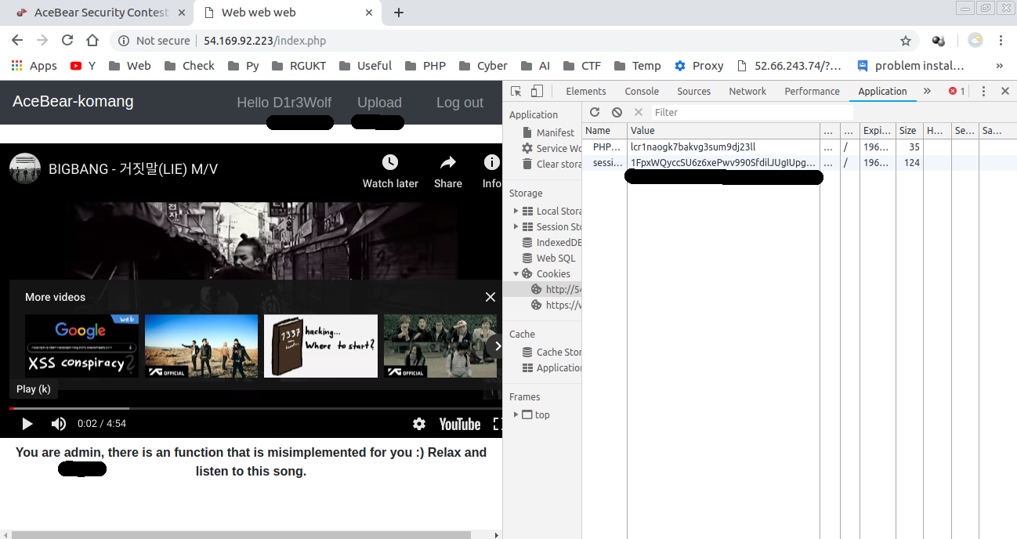
Task: Expand Local Storage in the sidebar
Action: (516, 211)
